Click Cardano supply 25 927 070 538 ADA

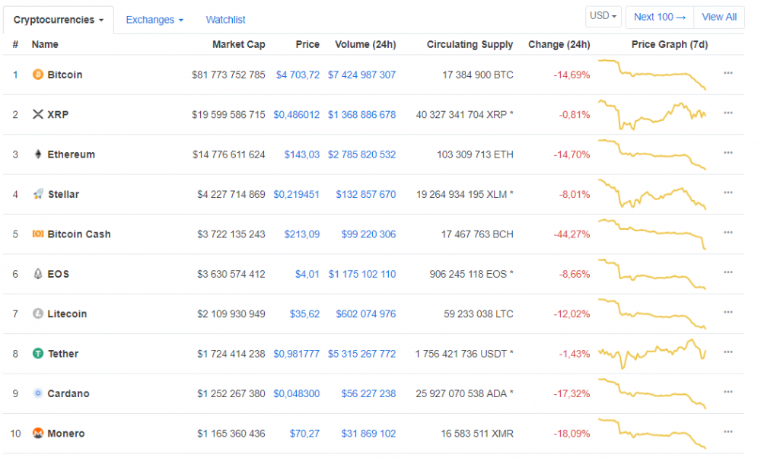coord(464,393)
